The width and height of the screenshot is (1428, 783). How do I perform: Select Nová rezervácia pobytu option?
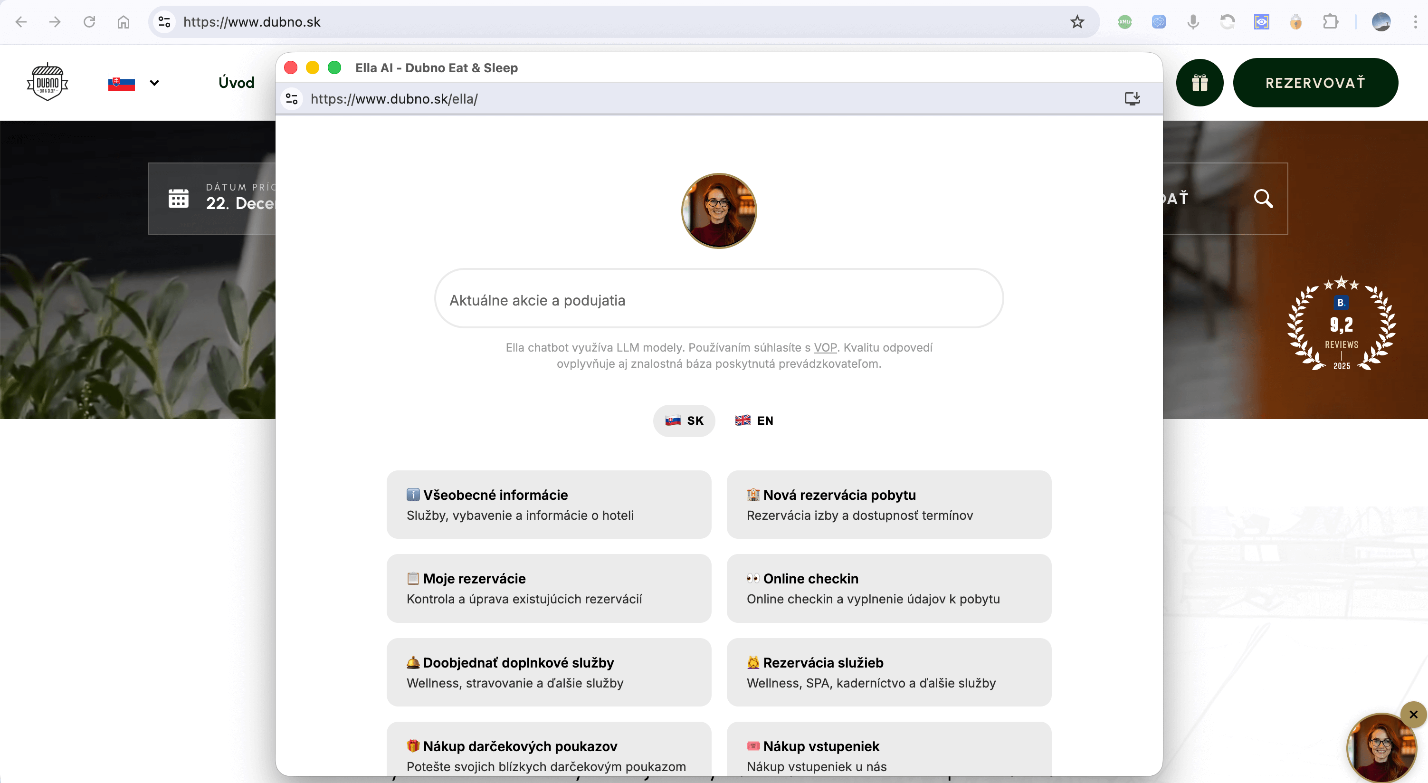coord(889,505)
